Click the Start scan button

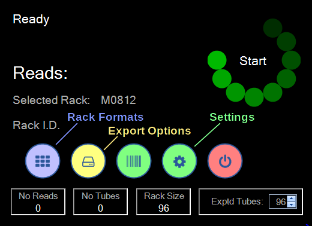tap(253, 61)
